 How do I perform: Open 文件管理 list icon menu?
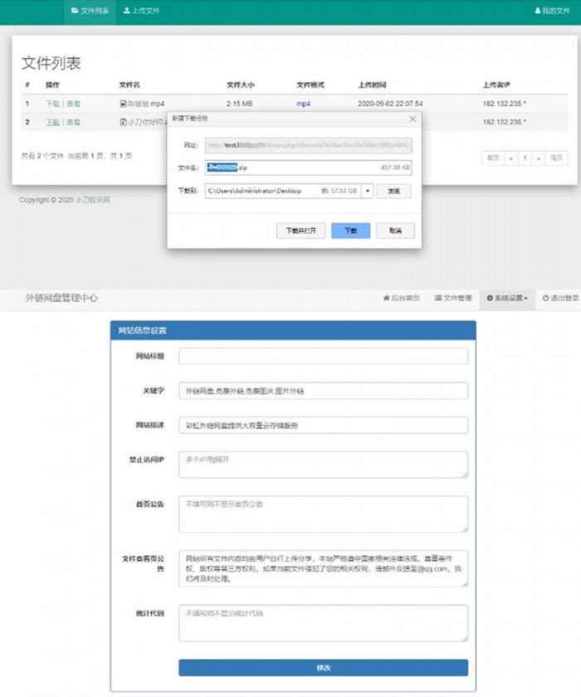pos(453,298)
